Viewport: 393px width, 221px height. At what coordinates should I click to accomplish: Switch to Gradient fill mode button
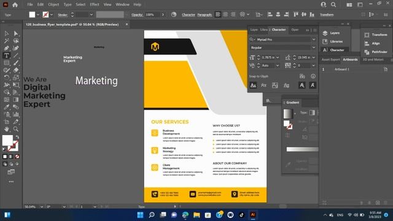[x=11, y=157]
